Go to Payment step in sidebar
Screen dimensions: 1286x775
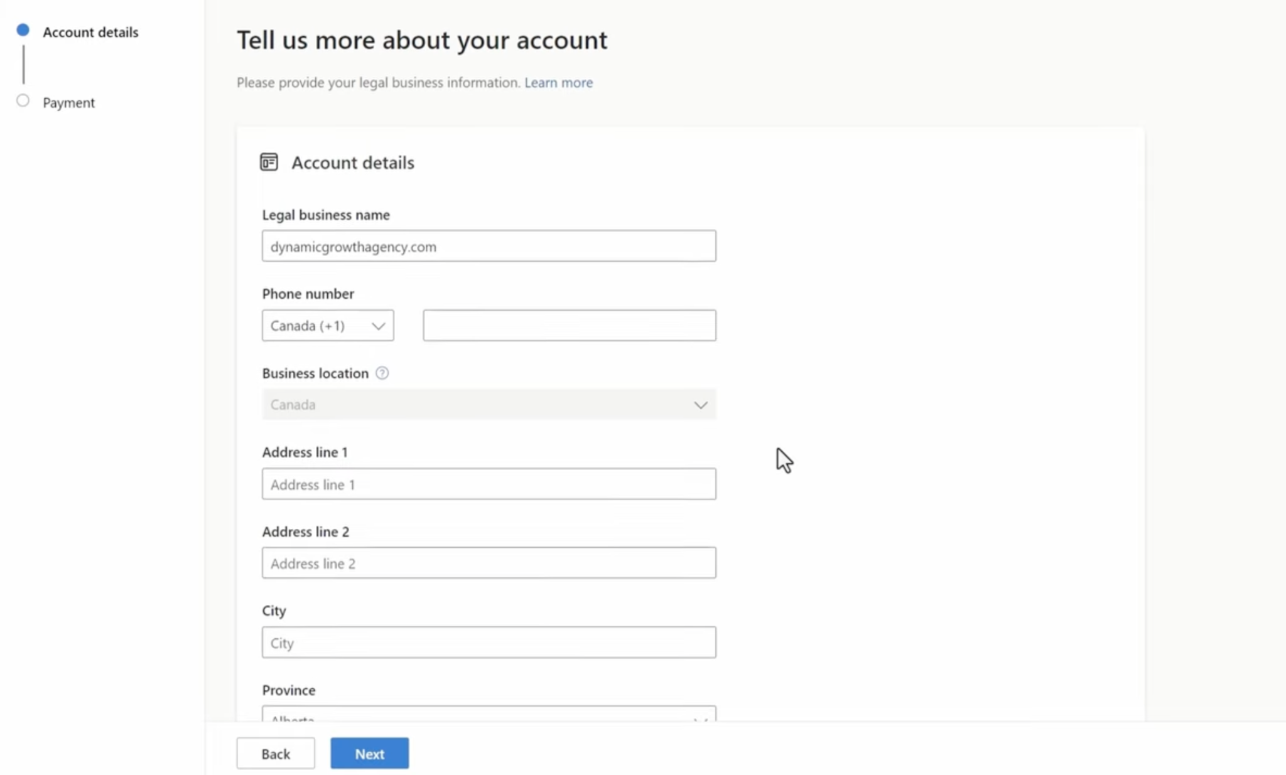68,102
